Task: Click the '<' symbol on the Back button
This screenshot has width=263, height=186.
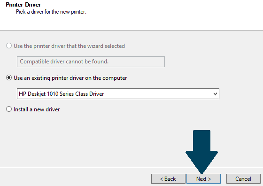Action: click(162, 179)
